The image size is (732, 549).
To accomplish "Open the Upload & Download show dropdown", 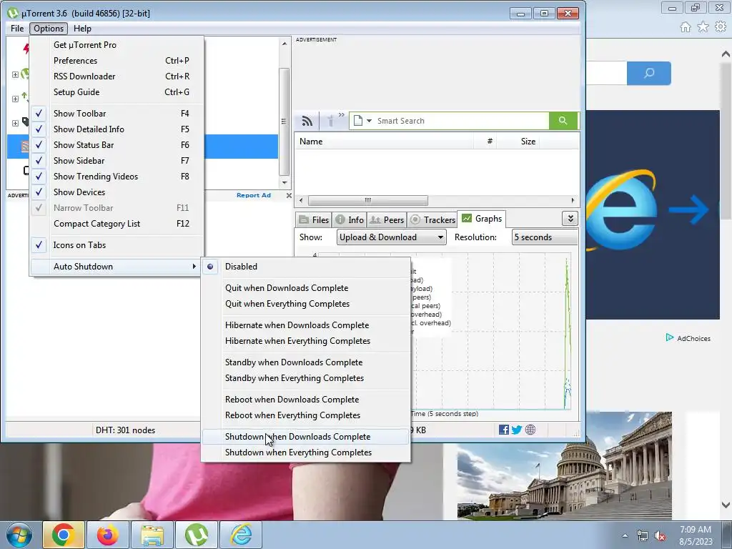I will (391, 237).
